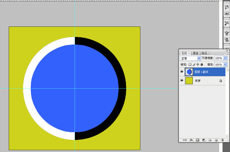Click the 不透明度 opacity label
This screenshot has height=152, width=230.
point(208,58)
